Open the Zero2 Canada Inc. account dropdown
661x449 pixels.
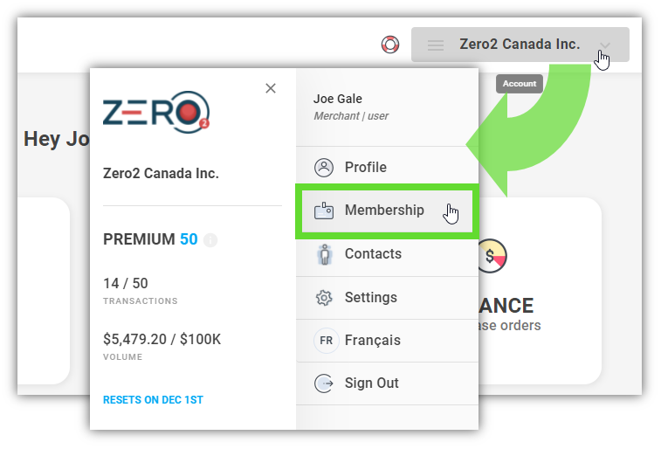(520, 45)
